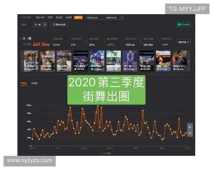213x170 pixels.
Task: Switch to the orange 点赞数 chart tab
Action: (x=24, y=83)
